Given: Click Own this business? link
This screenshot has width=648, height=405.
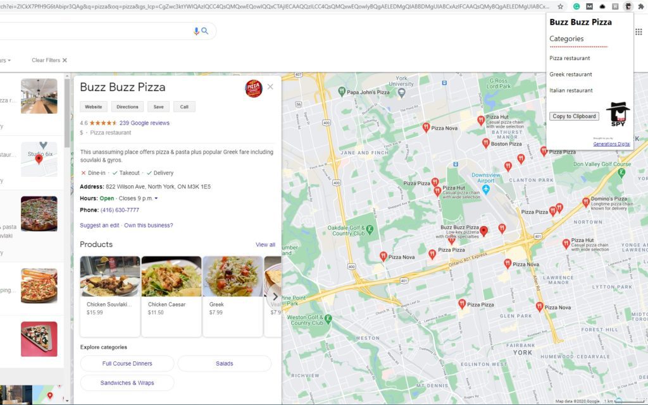Looking at the screenshot, I should pos(149,225).
